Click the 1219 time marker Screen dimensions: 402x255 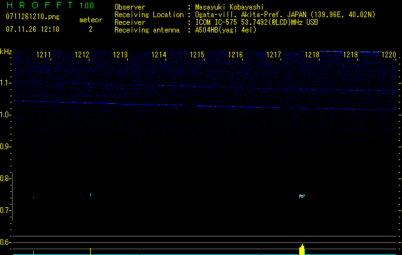pyautogui.click(x=350, y=55)
